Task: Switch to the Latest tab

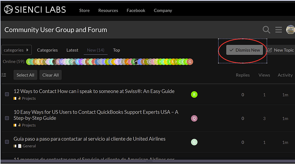Action: point(72,50)
